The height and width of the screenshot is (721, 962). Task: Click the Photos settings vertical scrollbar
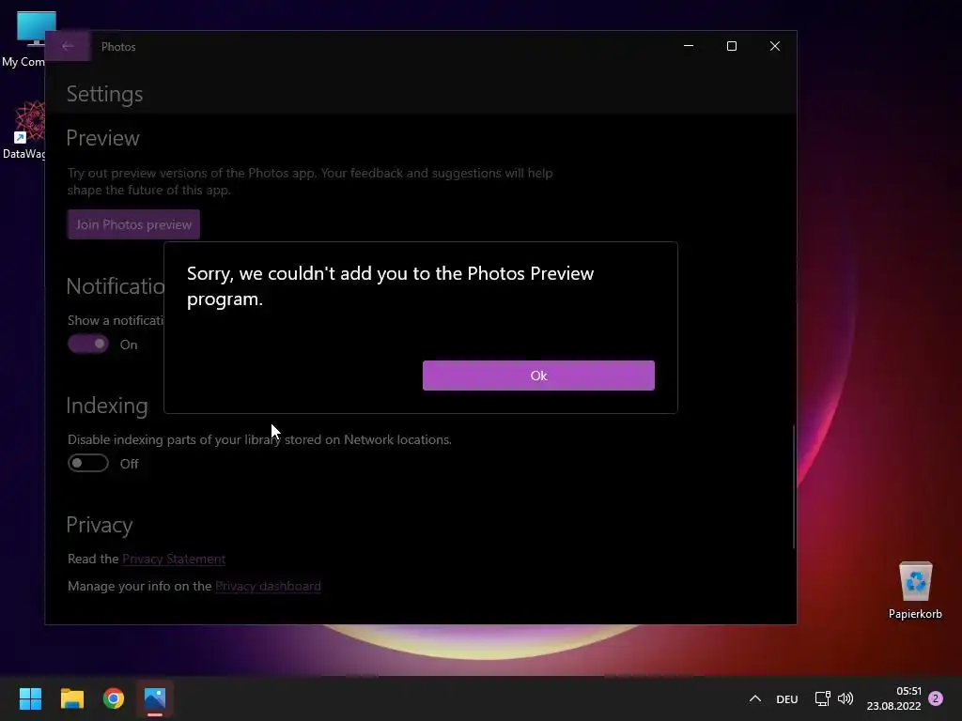tap(793, 485)
